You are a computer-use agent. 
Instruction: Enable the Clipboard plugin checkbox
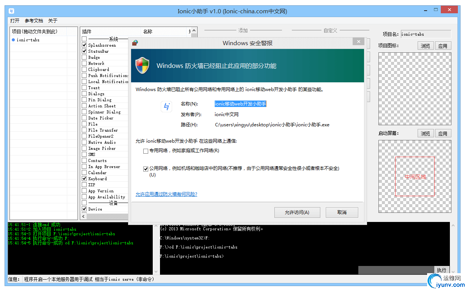pyautogui.click(x=84, y=69)
